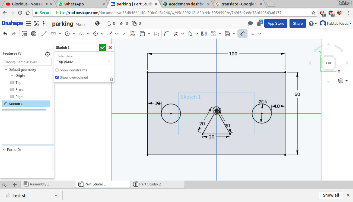Screen dimensions: 353x202
Task: Click the Share button
Action: 298,23
